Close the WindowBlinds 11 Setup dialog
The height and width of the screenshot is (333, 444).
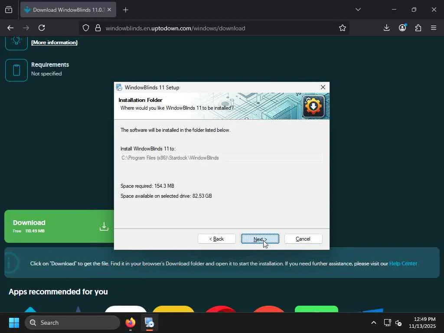[323, 87]
